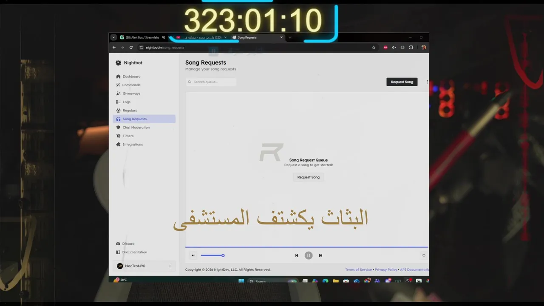Open NecTroN90 account options menu
This screenshot has width=544, height=306.
[170, 266]
